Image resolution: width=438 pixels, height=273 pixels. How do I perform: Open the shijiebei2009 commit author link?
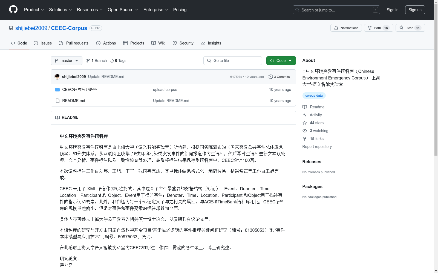click(74, 77)
